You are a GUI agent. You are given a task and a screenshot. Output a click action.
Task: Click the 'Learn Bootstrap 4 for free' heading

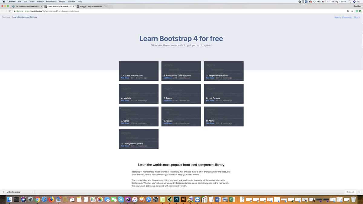click(x=181, y=38)
